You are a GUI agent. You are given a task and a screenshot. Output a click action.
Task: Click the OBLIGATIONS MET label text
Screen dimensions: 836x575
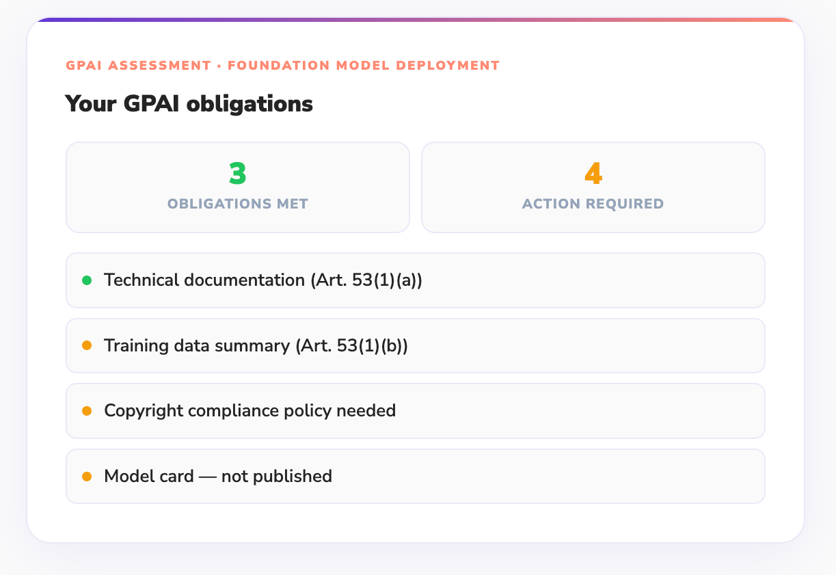coord(237,204)
